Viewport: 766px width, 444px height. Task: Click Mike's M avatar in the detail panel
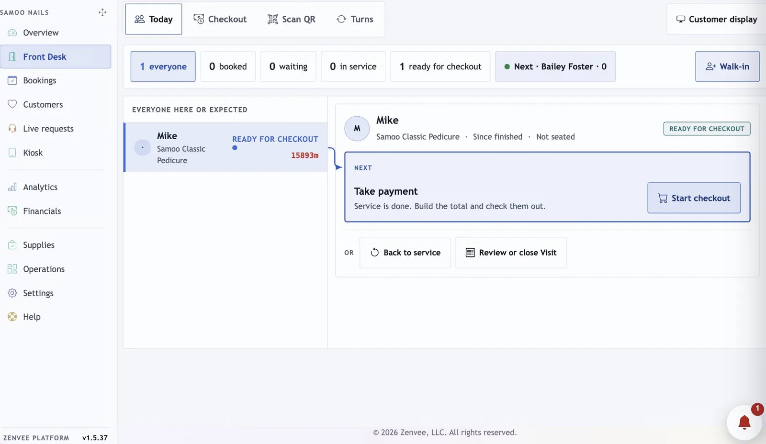coord(357,128)
